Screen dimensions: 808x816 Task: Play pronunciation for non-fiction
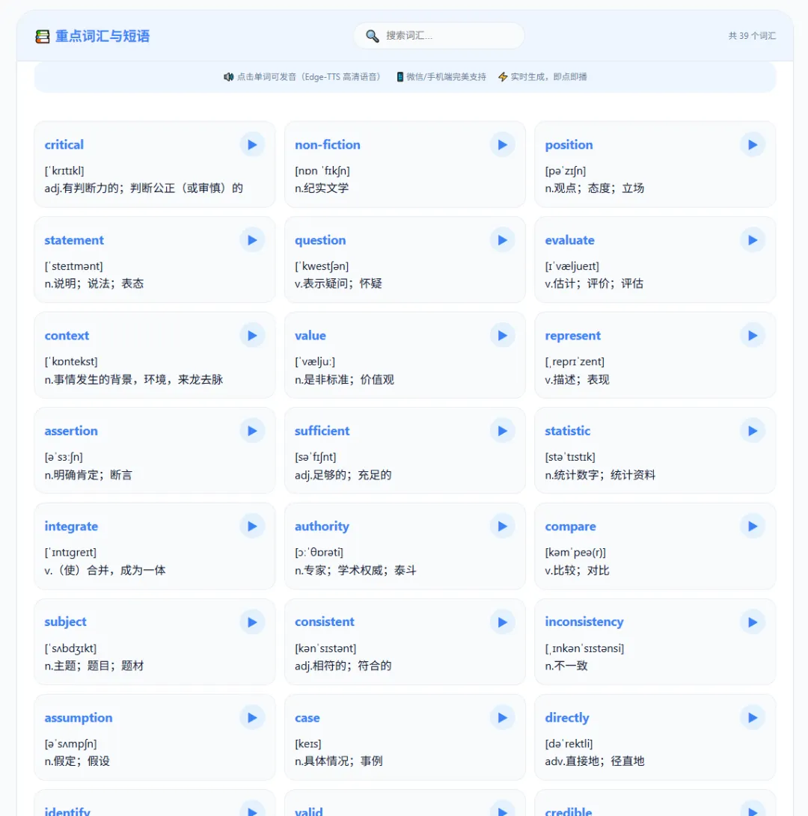pyautogui.click(x=503, y=144)
